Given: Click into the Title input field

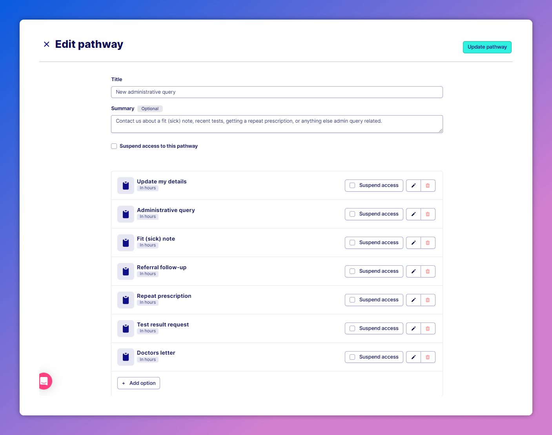Looking at the screenshot, I should 277,92.
